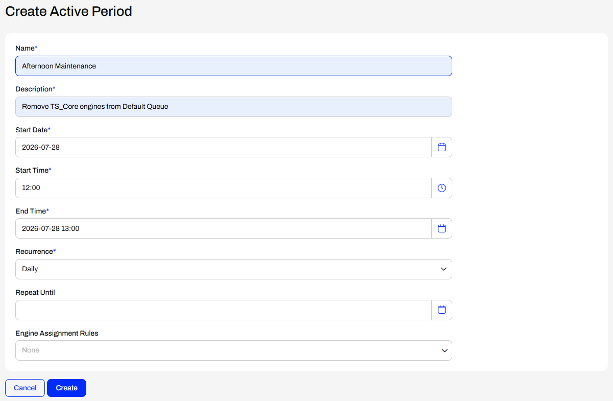
Task: Click the Engine Assignment Rules label
Action: (x=57, y=333)
